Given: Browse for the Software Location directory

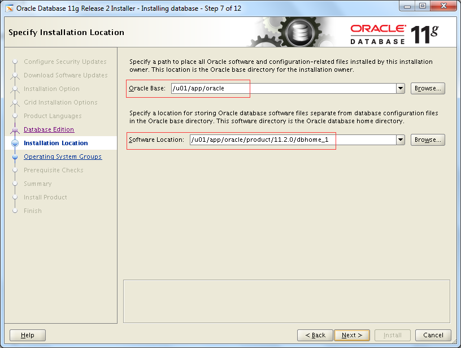Looking at the screenshot, I should pyautogui.click(x=428, y=140).
